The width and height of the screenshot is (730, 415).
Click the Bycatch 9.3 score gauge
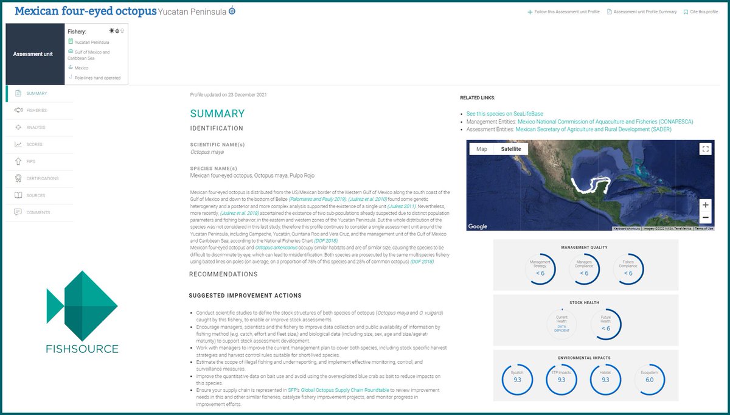click(x=517, y=380)
